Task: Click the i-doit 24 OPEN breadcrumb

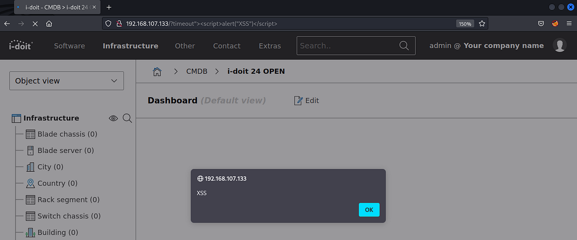Action: coord(256,71)
